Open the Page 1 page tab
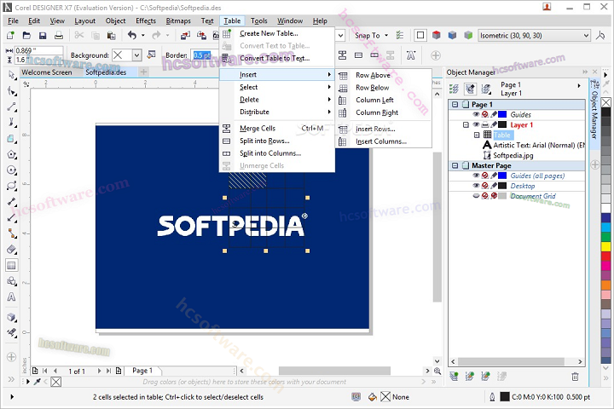Screen dimensions: 614x409 coord(142,371)
